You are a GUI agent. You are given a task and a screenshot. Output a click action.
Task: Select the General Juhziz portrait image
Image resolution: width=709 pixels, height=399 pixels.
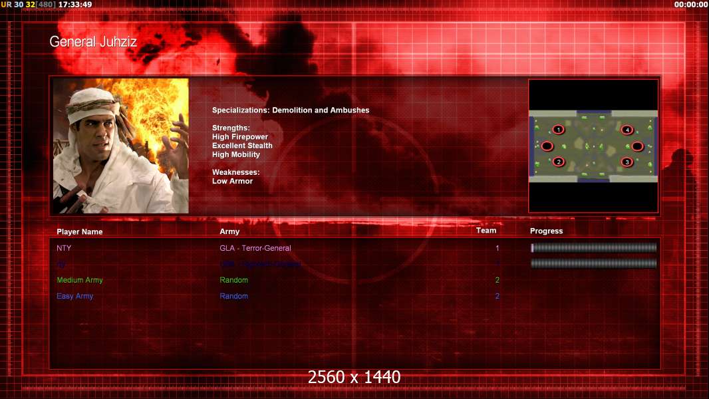point(121,146)
